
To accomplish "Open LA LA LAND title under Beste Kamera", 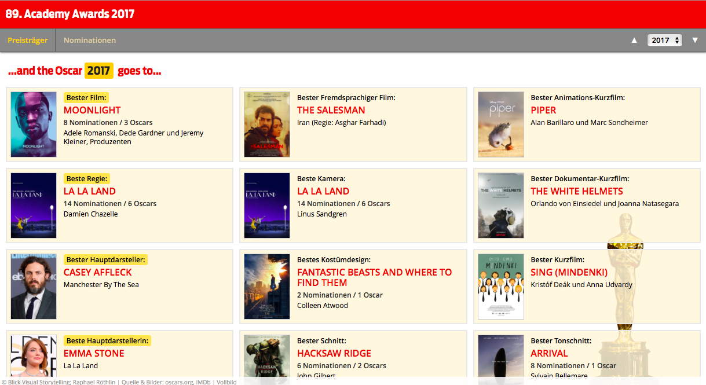I will coord(323,191).
